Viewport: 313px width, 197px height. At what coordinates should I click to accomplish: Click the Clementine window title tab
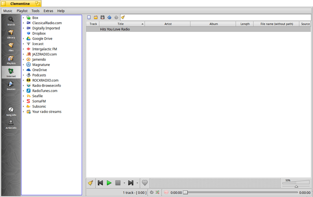tap(21, 4)
